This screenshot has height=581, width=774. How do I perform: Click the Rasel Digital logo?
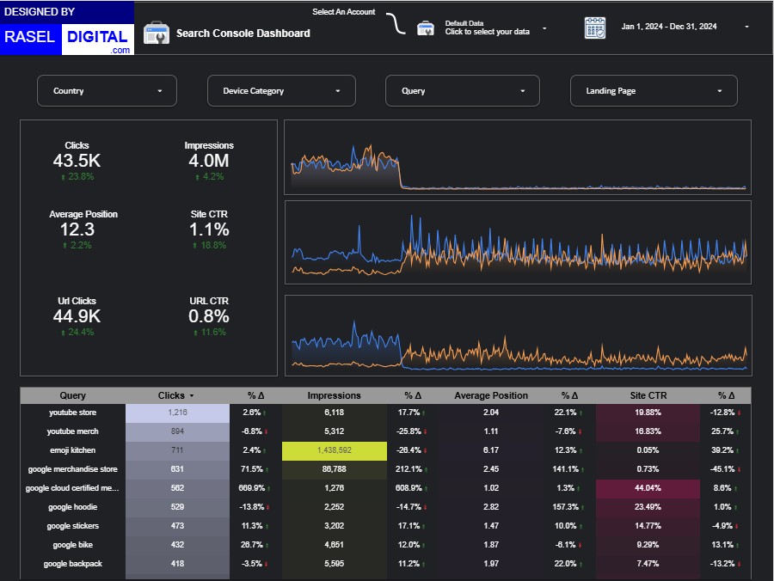tap(67, 29)
